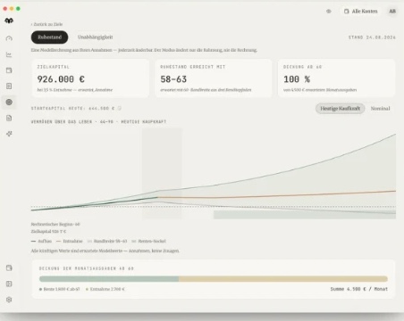
Task: Click the orange Entnahme line in chart
Action: [277, 195]
